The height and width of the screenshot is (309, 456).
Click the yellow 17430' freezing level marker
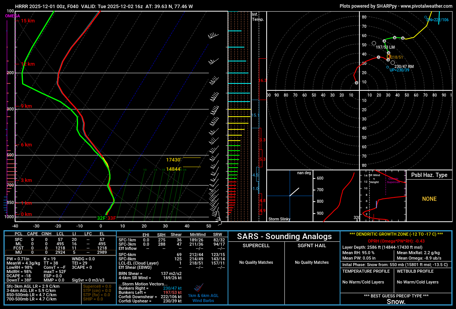[x=175, y=160]
